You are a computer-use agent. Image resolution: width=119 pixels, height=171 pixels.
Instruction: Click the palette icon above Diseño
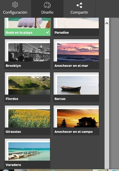coord(47,5)
